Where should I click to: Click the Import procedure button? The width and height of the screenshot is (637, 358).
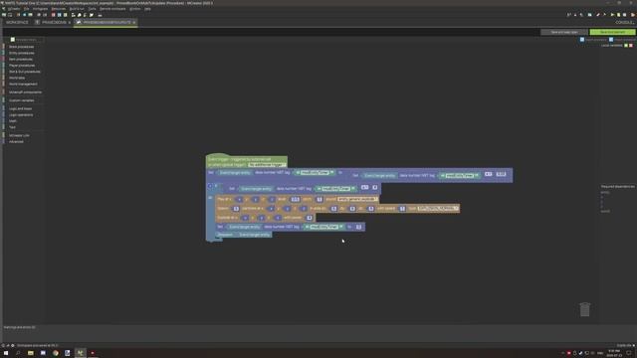tap(622, 40)
